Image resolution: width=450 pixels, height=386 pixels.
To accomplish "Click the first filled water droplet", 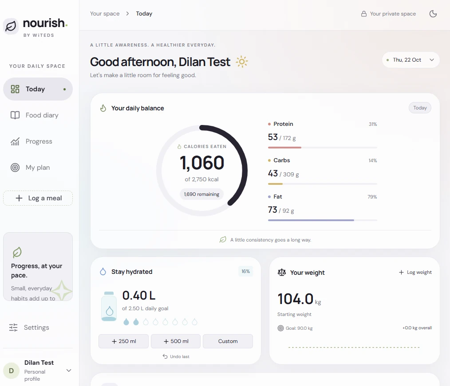I will pos(126,322).
